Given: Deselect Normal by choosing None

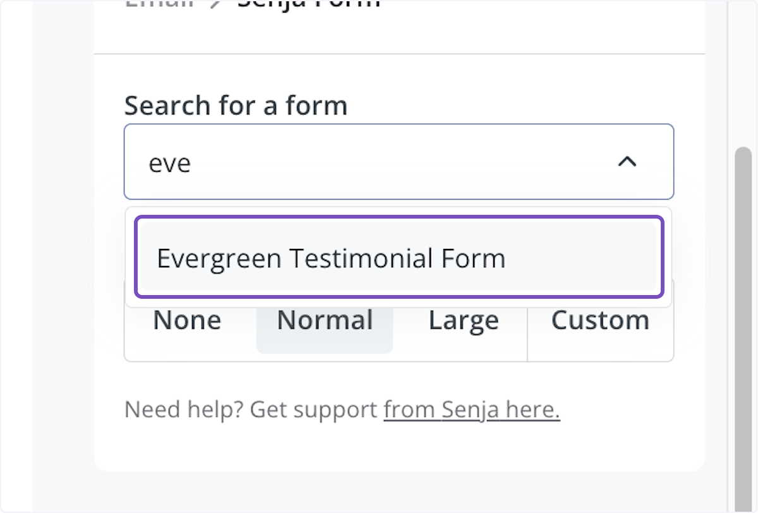Looking at the screenshot, I should 186,320.
